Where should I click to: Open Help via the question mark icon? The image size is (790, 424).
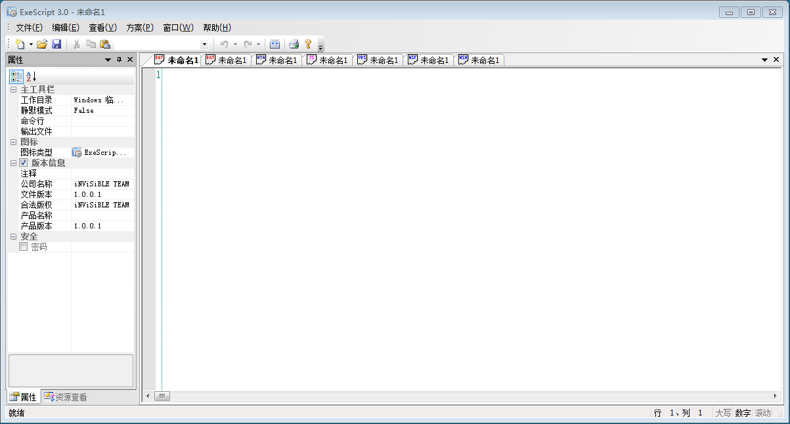(307, 44)
